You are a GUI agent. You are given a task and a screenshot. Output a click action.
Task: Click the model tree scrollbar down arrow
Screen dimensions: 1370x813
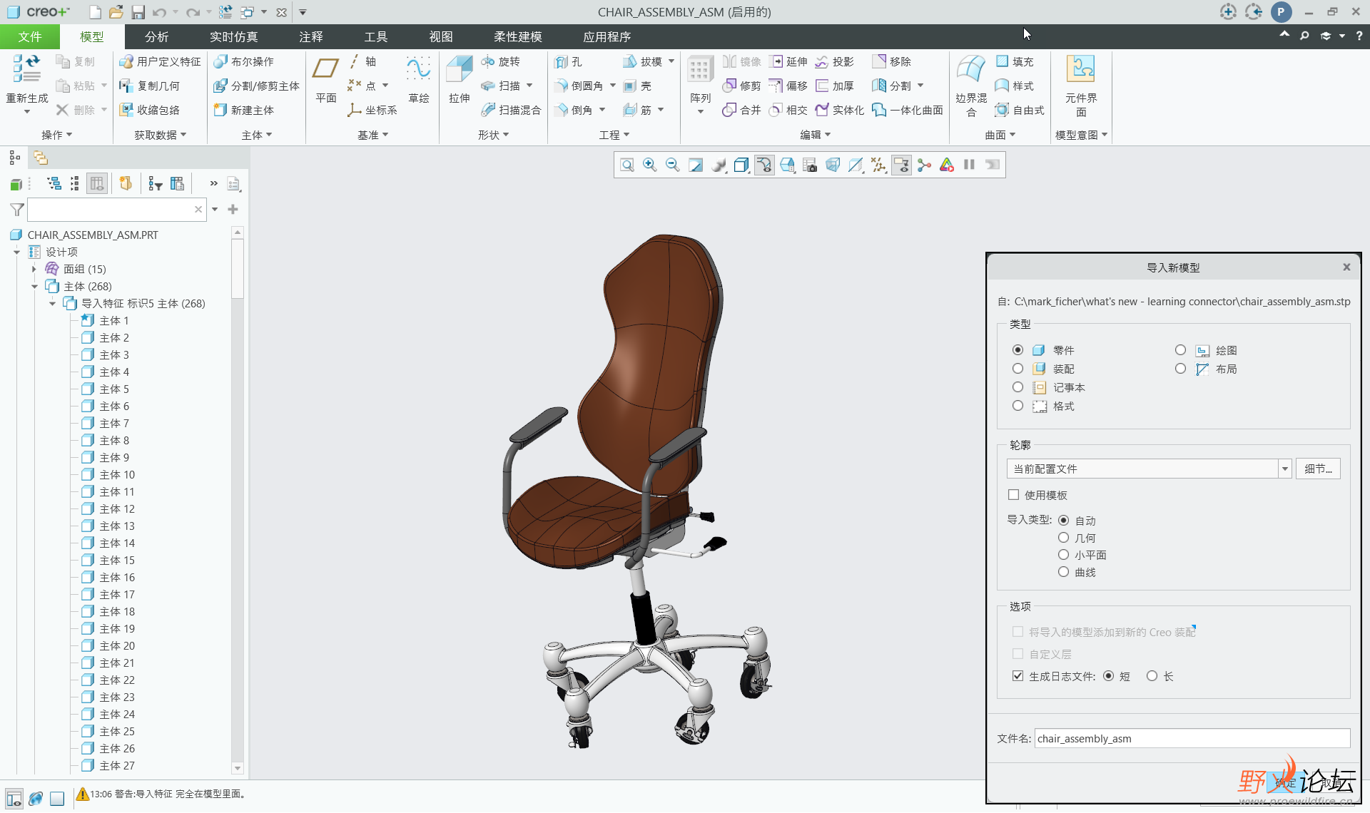238,768
